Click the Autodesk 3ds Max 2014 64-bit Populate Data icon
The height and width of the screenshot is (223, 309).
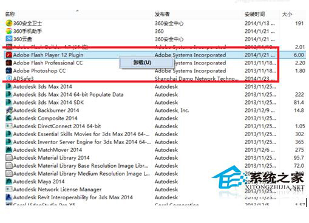(x=9, y=94)
